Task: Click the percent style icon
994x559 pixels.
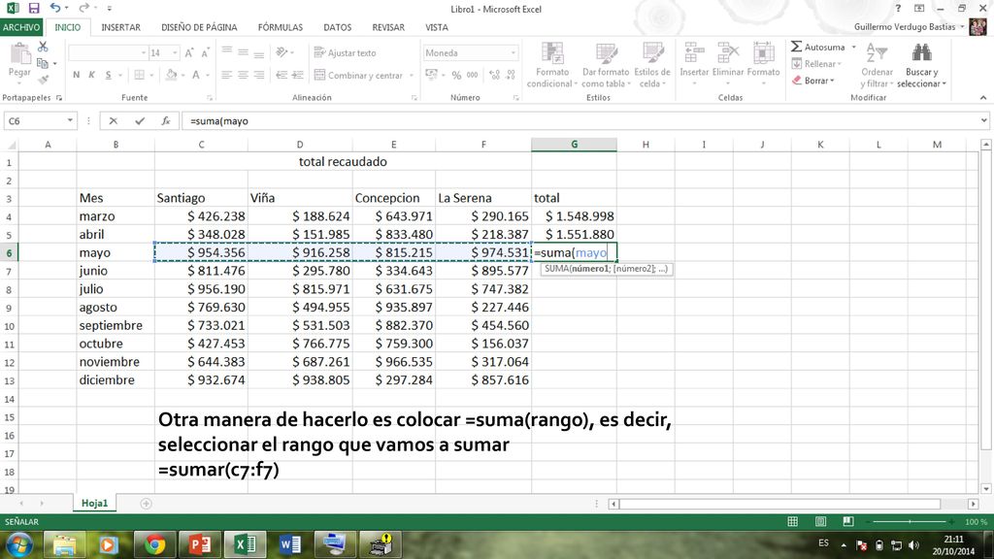Action: [x=456, y=75]
